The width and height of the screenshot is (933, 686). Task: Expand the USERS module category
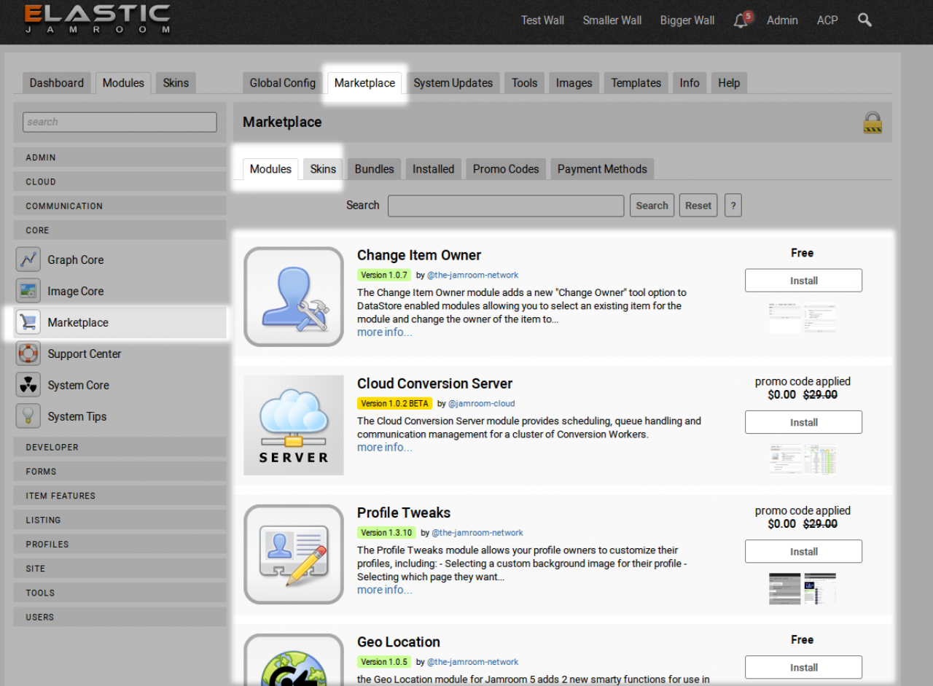tap(120, 617)
